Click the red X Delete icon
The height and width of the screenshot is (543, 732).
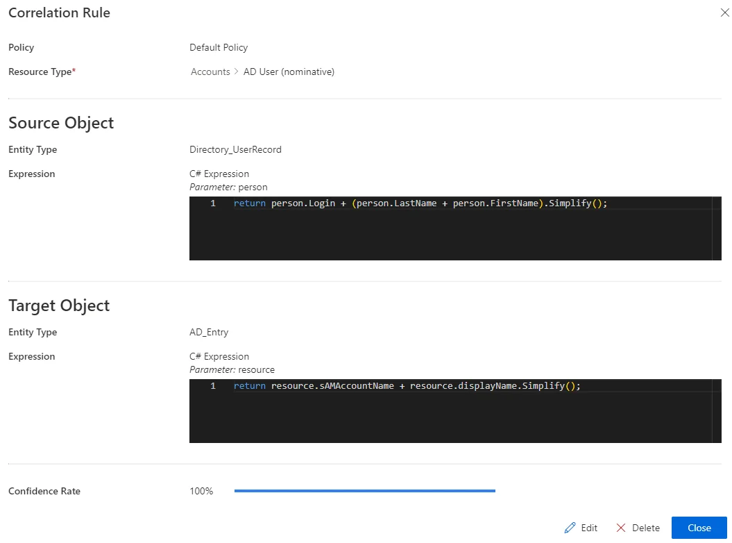620,528
